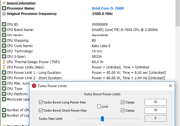
Task: Click the chip icon beside CPU Platform
Action: point(4,94)
